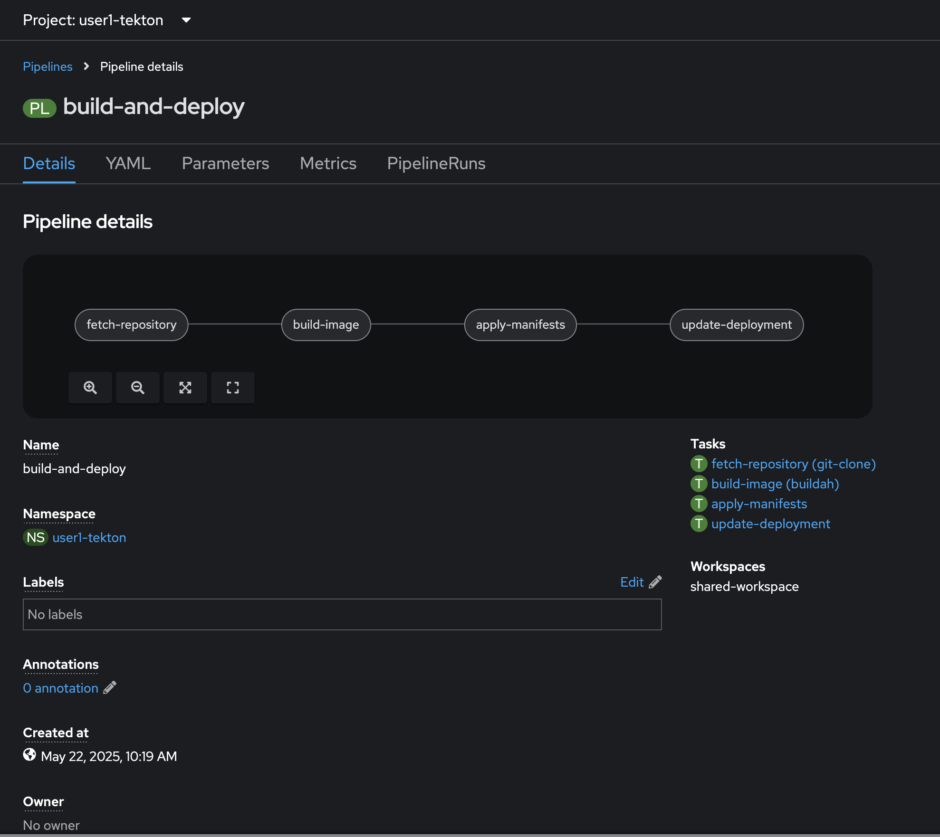Select the apply-manifests node in graph
This screenshot has width=940, height=837.
(x=520, y=324)
